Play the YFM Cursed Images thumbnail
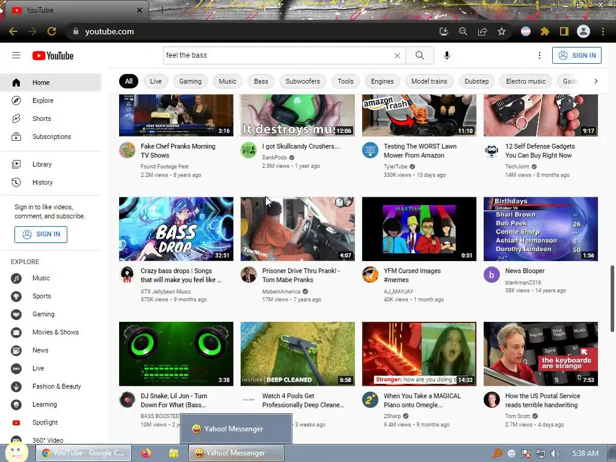Viewport: 616px width, 462px height. click(419, 229)
